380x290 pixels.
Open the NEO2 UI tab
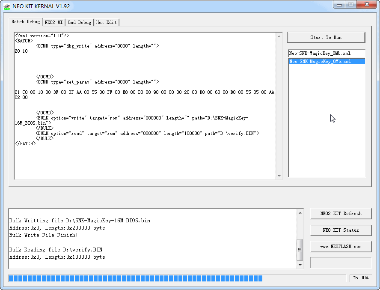[x=53, y=22]
